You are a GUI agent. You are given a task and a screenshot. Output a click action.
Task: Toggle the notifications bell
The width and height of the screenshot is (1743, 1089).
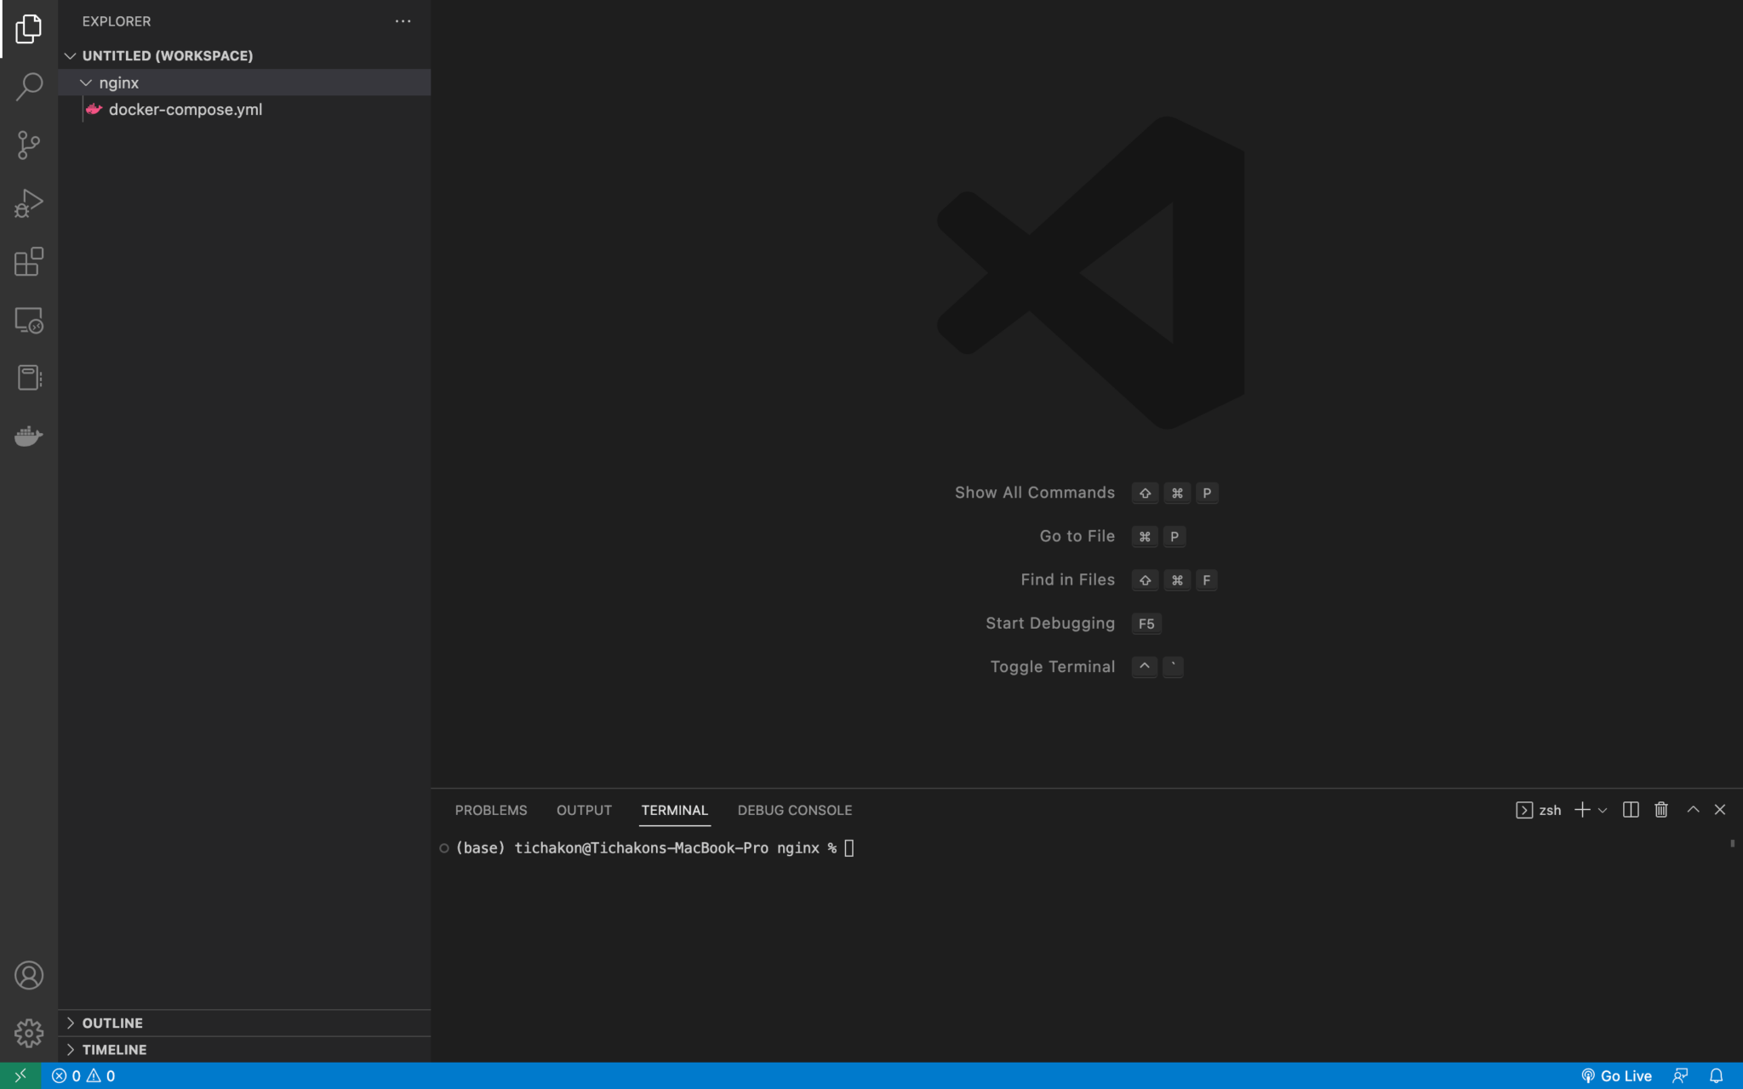coord(1721,1075)
